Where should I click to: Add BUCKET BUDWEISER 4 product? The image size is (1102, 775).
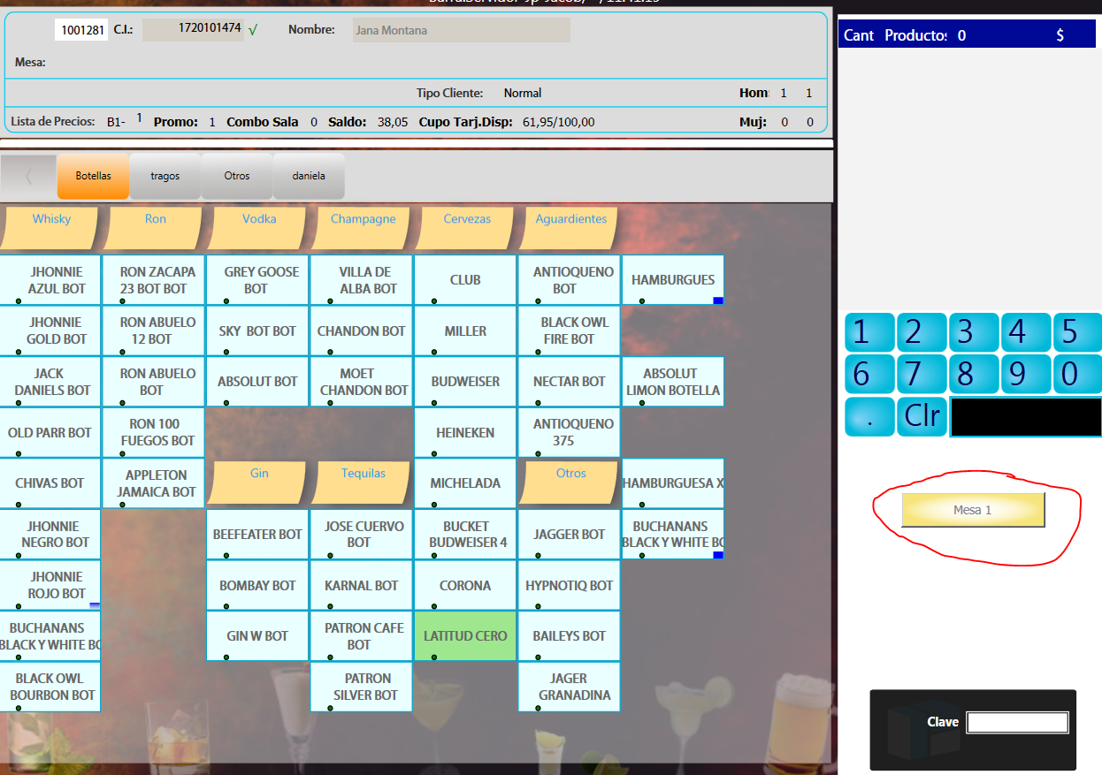465,535
